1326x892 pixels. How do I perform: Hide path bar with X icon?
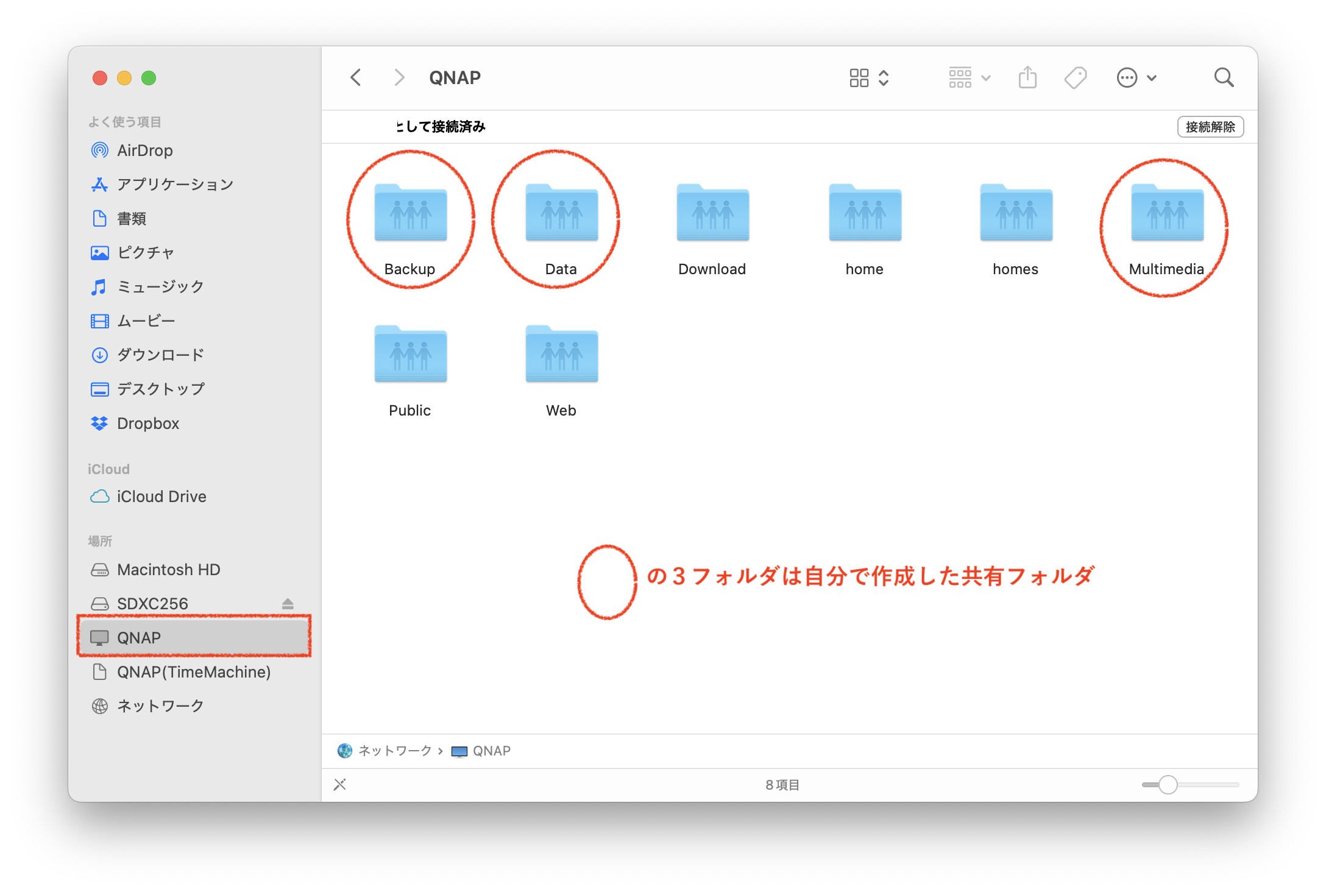pyautogui.click(x=340, y=784)
